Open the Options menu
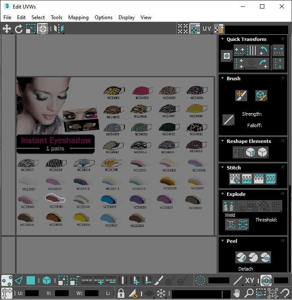292x300 pixels. pyautogui.click(x=104, y=17)
